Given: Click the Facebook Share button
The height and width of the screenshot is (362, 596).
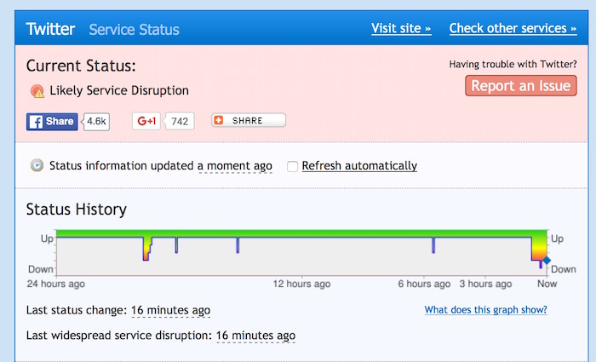Looking at the screenshot, I should [52, 121].
